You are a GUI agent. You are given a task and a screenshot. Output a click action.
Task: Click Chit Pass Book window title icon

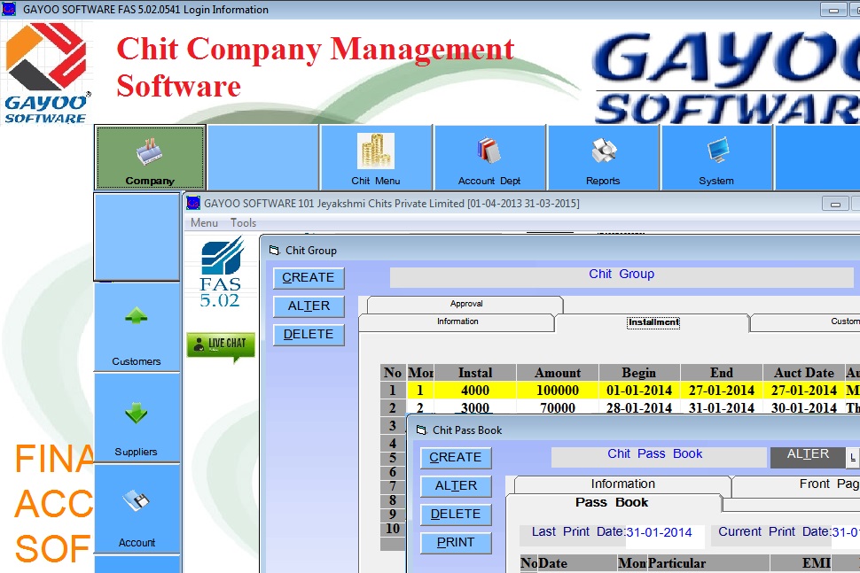[x=421, y=430]
